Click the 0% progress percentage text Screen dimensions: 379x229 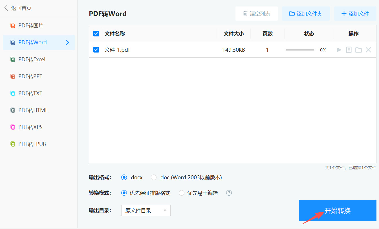tap(323, 50)
